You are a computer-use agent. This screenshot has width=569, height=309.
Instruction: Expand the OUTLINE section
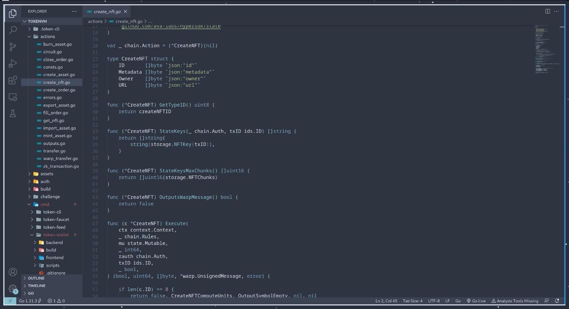tap(52, 278)
